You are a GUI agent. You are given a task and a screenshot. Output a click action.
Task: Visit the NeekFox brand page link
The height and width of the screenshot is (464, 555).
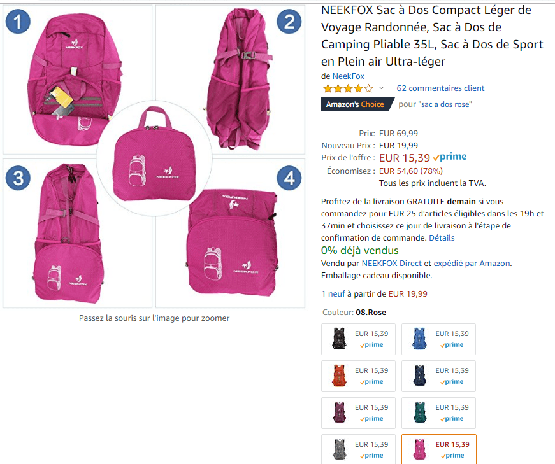(x=349, y=76)
